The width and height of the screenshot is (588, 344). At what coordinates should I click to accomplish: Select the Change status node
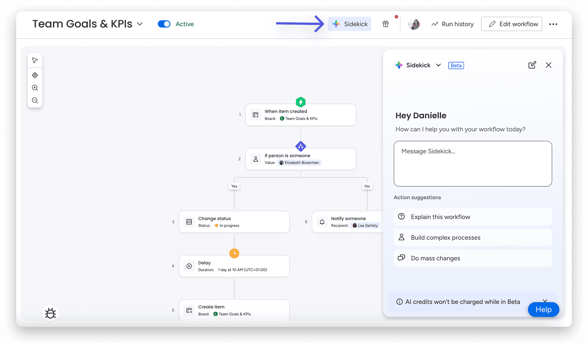point(234,222)
